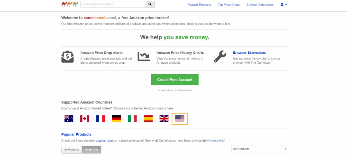The height and width of the screenshot is (155, 347).
Task: Choose the France flag
Action: (101, 119)
